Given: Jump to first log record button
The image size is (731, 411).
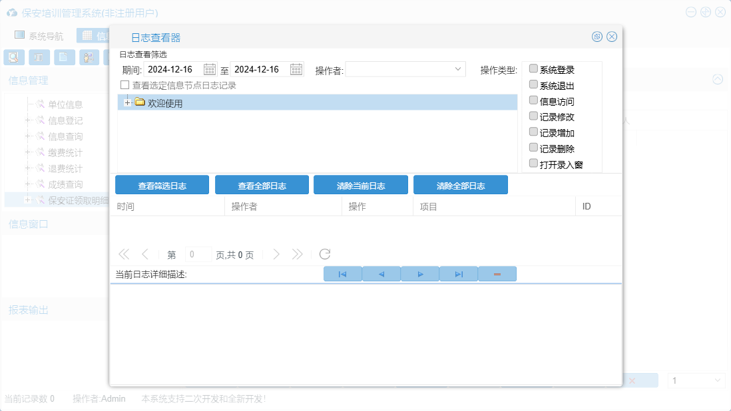Looking at the screenshot, I should point(342,274).
